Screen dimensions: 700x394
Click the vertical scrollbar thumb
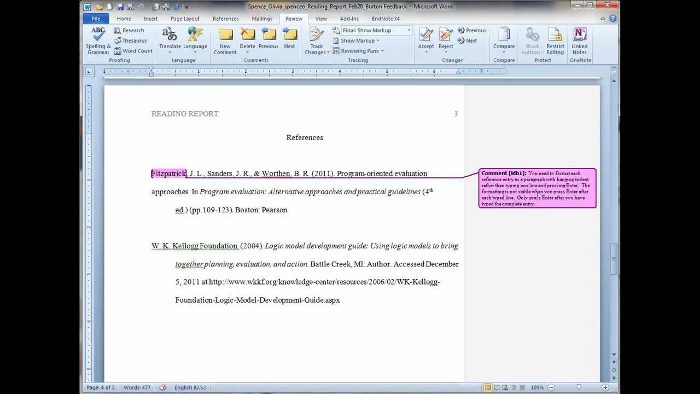(614, 259)
